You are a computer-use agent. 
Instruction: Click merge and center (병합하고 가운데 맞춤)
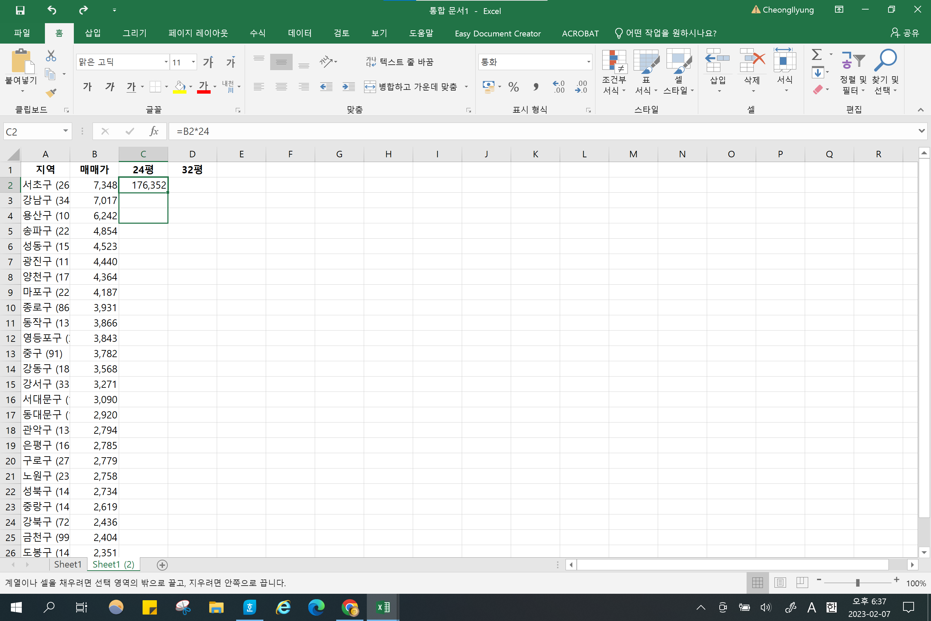click(412, 87)
